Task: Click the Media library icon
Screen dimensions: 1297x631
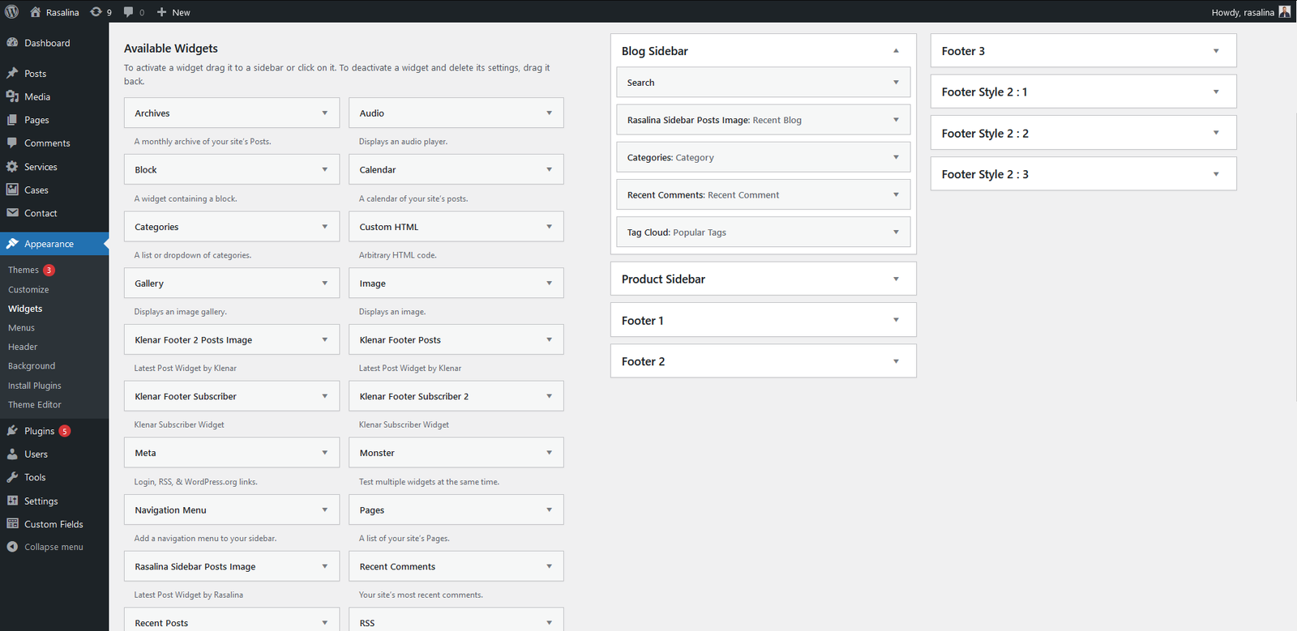Action: [12, 96]
